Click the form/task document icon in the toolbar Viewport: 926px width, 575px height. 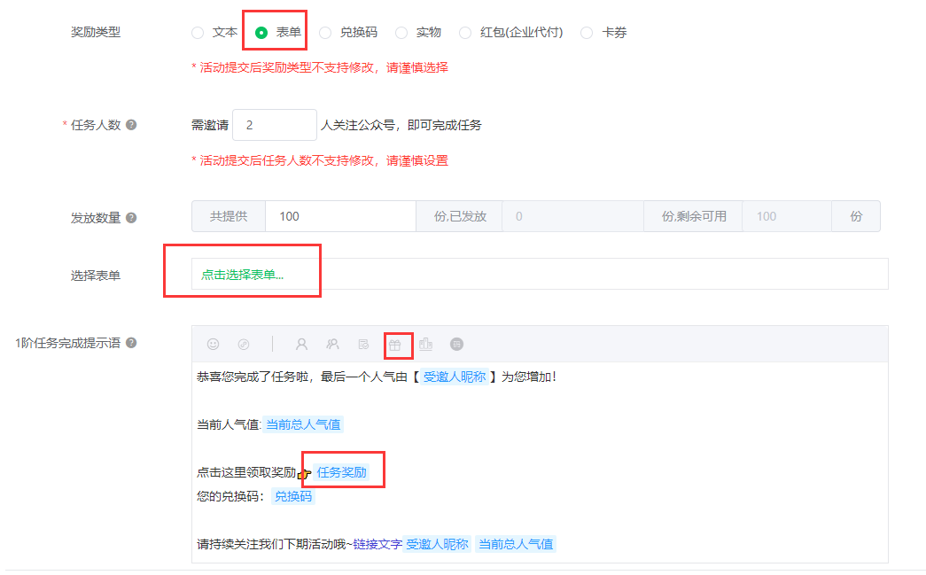pos(363,345)
